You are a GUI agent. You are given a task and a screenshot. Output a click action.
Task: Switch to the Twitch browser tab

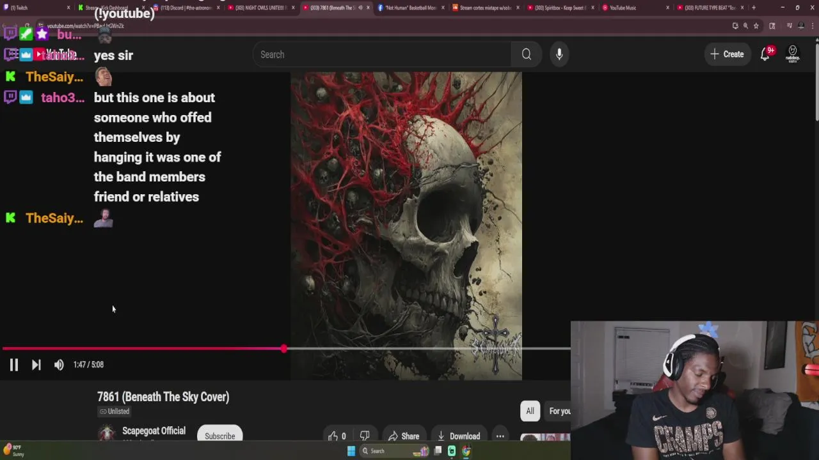point(36,8)
